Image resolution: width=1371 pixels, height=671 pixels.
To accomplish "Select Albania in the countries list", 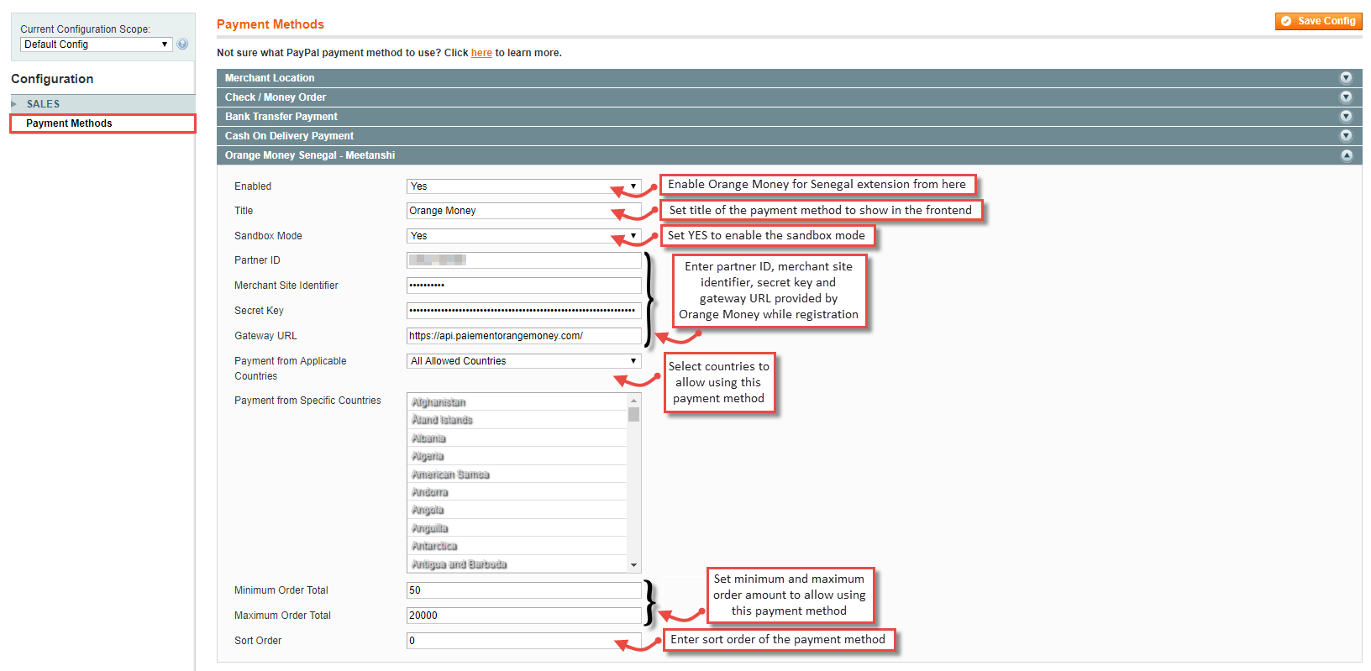I will click(x=517, y=438).
